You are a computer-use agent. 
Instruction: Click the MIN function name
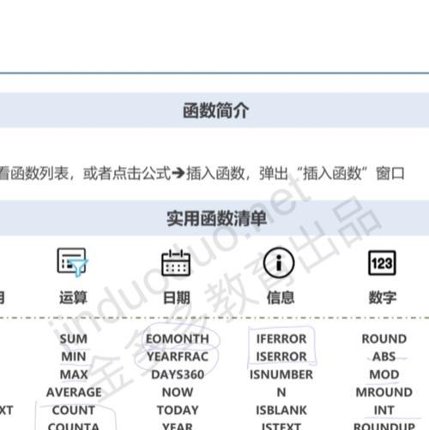point(74,357)
